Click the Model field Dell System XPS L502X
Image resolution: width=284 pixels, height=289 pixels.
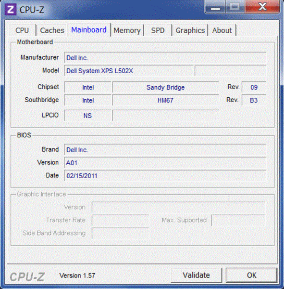tap(129, 71)
